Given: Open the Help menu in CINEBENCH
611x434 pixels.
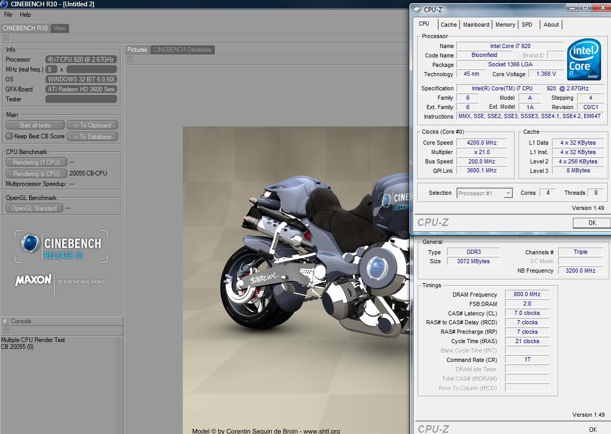Looking at the screenshot, I should pyautogui.click(x=26, y=15).
